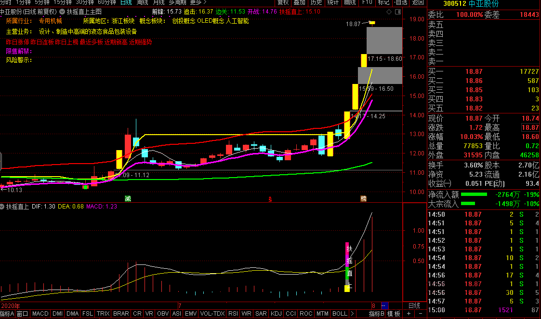
Task: Toggle 叠加 overlay option in top toolbar
Action: point(300,2)
